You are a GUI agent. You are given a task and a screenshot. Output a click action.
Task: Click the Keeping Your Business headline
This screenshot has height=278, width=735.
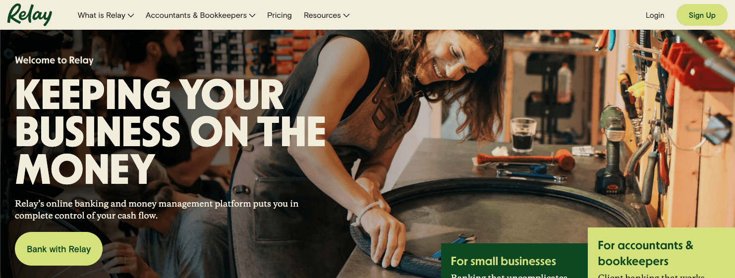[x=170, y=131]
